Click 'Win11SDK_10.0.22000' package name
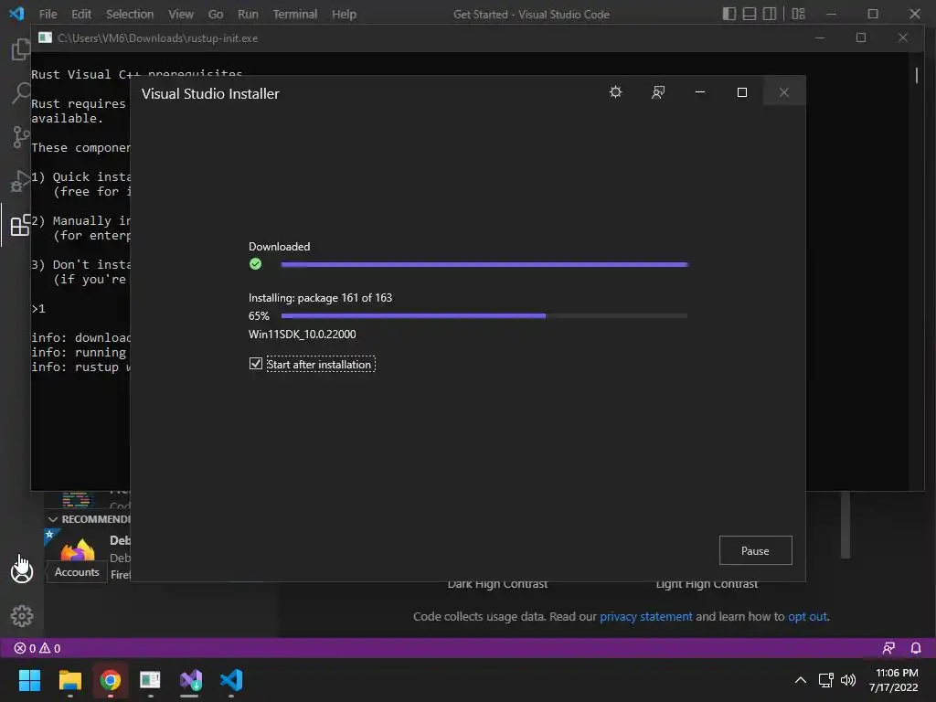The height and width of the screenshot is (702, 936). 302,335
